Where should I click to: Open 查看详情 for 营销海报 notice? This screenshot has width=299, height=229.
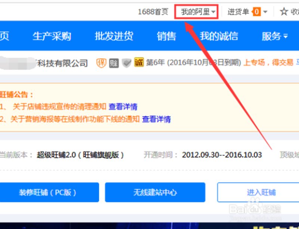tap(156, 119)
